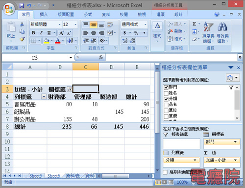
Task: Save the workbook via quick access
Action: pyautogui.click(x=22, y=6)
